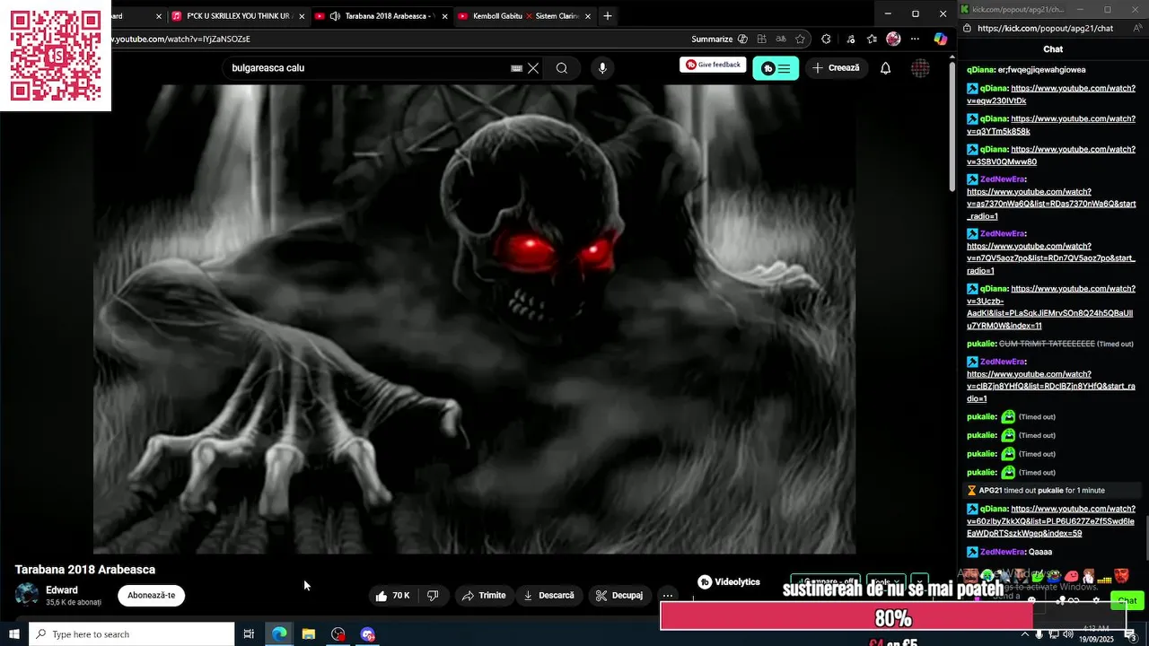1149x646 pixels.
Task: Open split screen icon in address bar
Action: point(762,39)
